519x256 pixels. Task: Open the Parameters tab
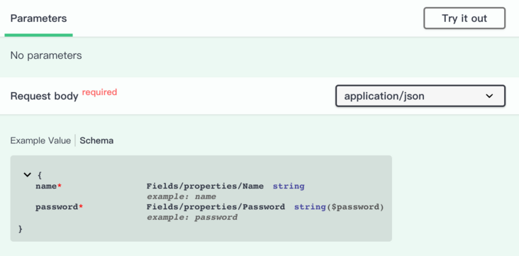39,18
